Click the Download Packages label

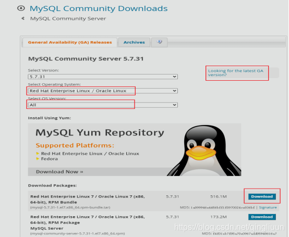(52, 185)
